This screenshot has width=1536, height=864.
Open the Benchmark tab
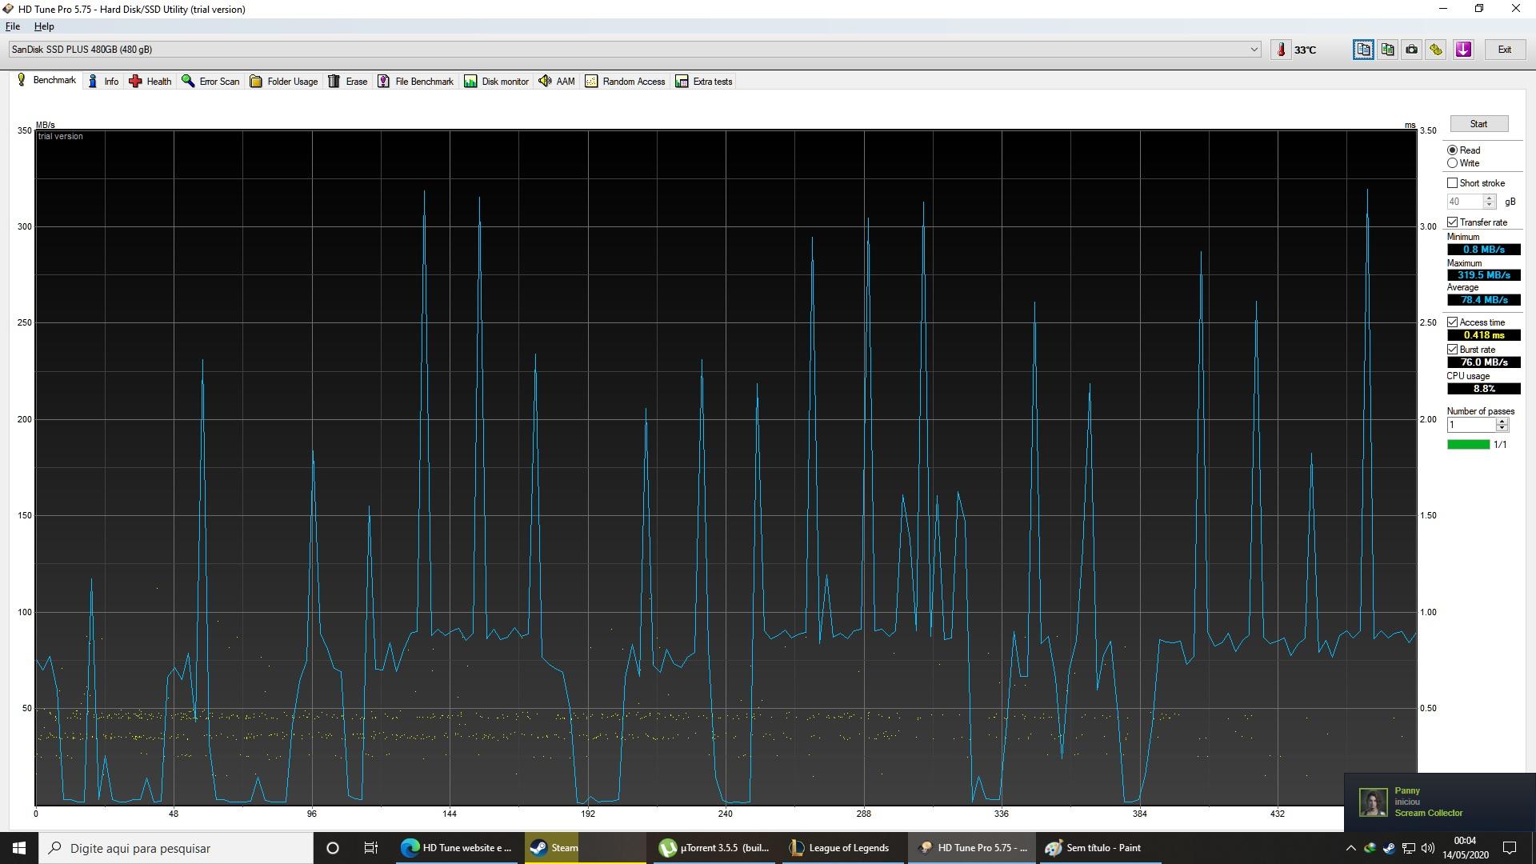point(46,81)
